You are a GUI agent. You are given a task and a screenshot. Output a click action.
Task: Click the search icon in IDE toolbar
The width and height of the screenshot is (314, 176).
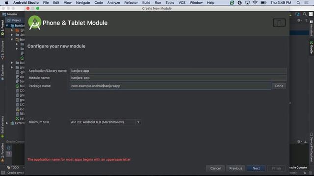305,14
